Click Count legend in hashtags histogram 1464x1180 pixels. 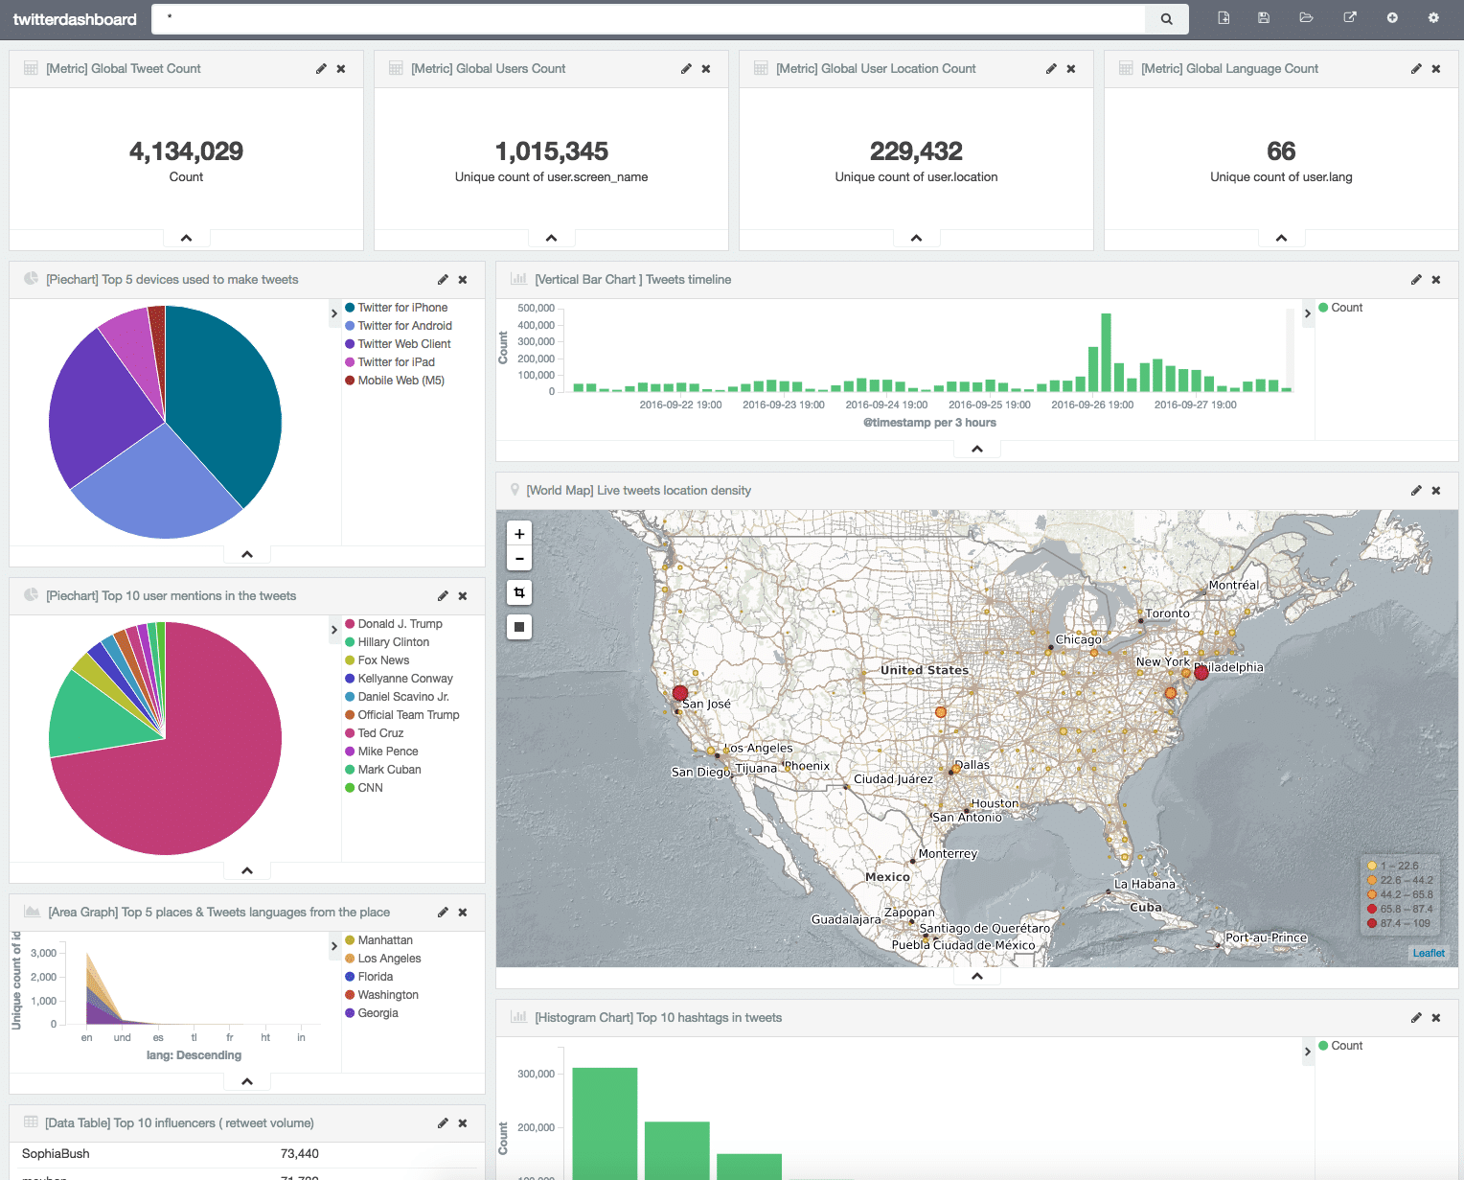click(x=1340, y=1046)
